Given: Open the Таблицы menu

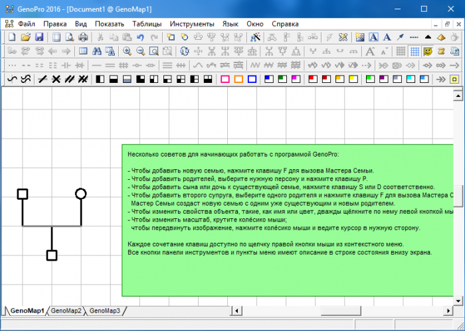Looking at the screenshot, I should coord(147,24).
